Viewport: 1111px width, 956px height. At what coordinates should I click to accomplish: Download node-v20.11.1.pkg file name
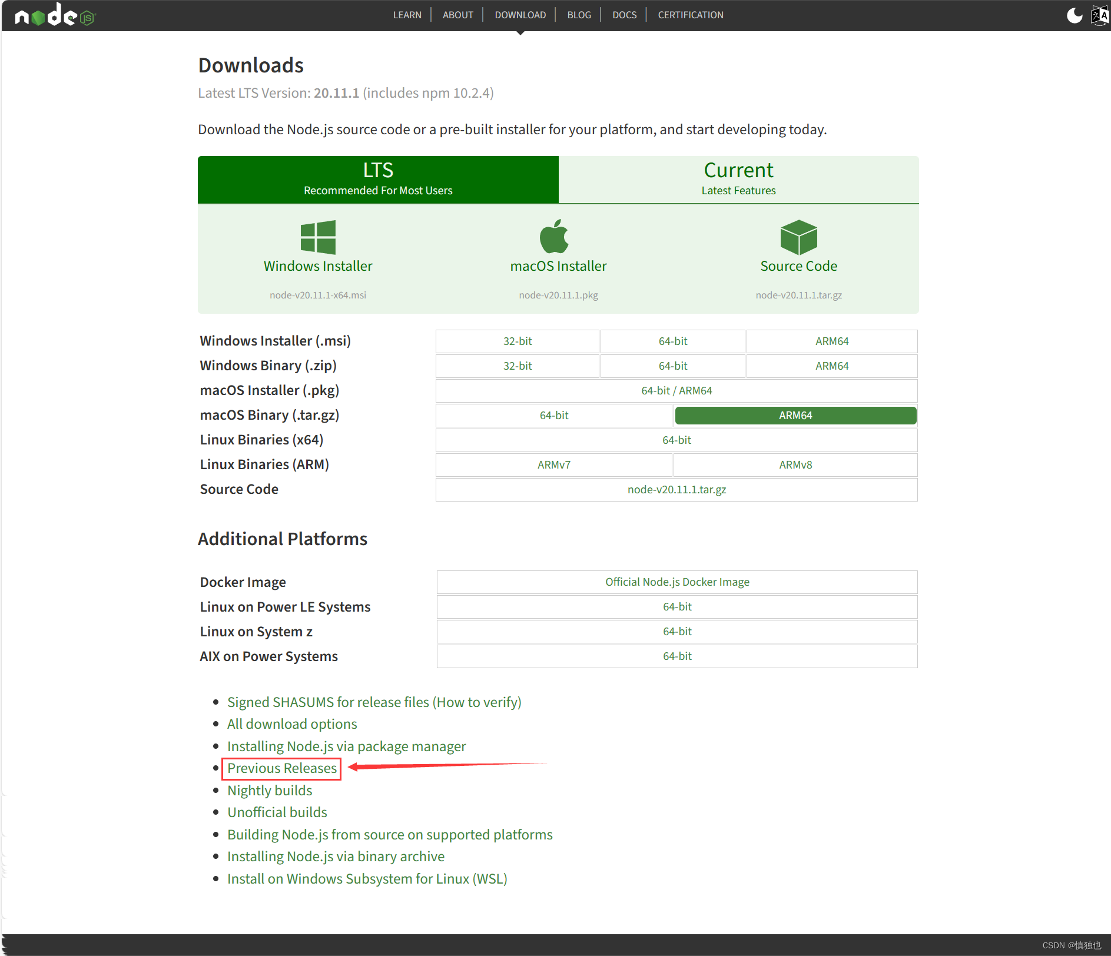tap(558, 295)
